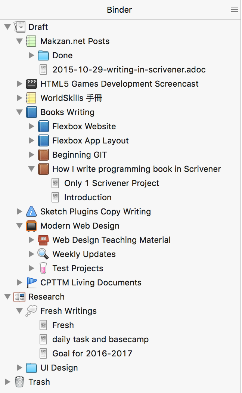Screen dimensions: 242x393
Task: Expand the Done folder
Action: (31, 55)
